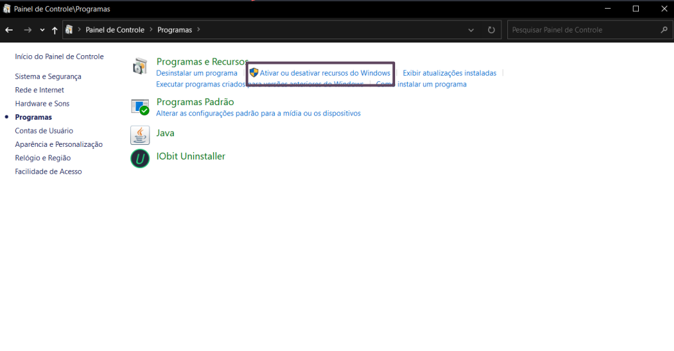Click the Programas Padrão icon
The width and height of the screenshot is (674, 351).
[x=139, y=106]
